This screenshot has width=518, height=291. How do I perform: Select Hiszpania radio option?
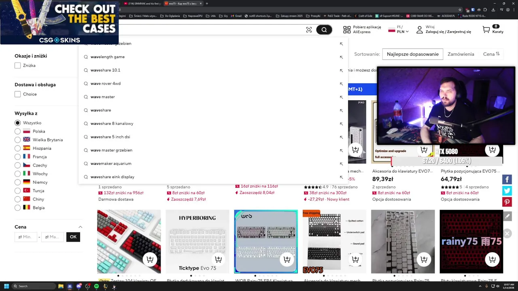17,148
